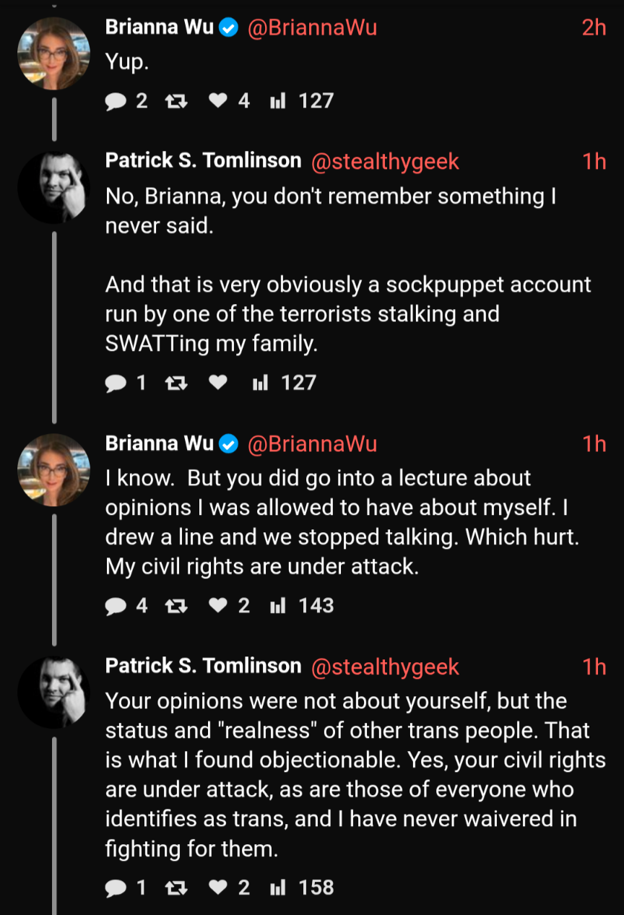Reply to the sockpuppet account tweet
The height and width of the screenshot is (915, 624).
[126, 382]
